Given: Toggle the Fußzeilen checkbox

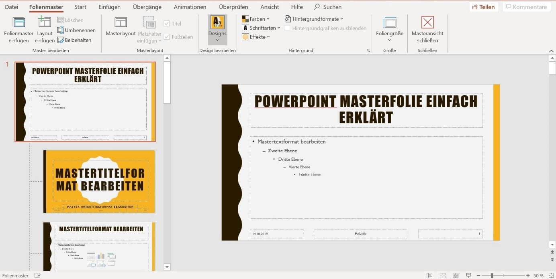Looking at the screenshot, I should click(167, 37).
